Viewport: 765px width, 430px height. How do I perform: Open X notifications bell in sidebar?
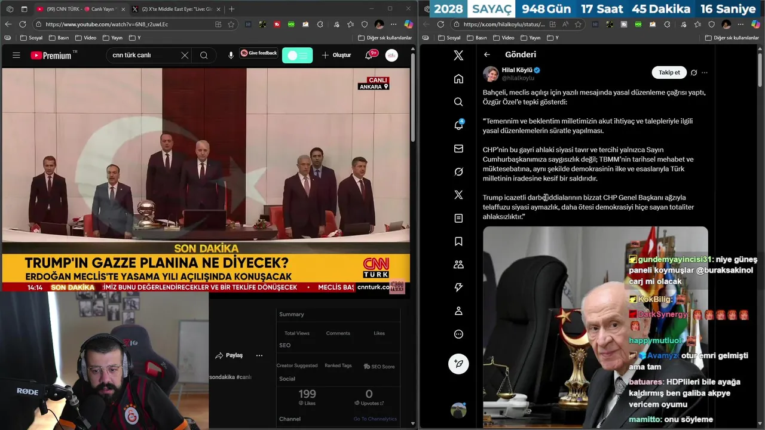point(458,125)
